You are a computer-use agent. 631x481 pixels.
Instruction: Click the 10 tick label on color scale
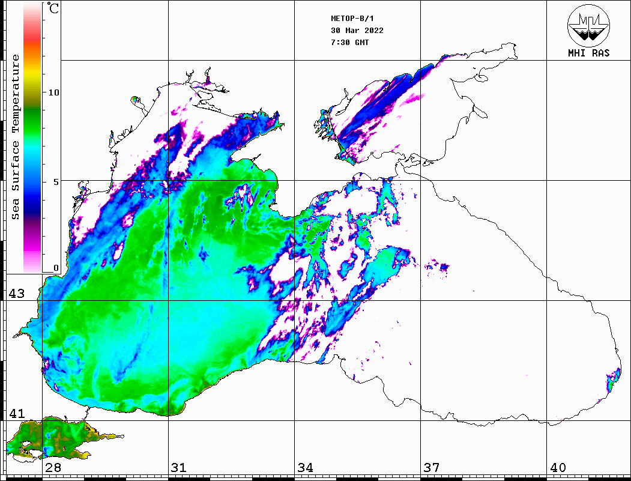point(53,93)
